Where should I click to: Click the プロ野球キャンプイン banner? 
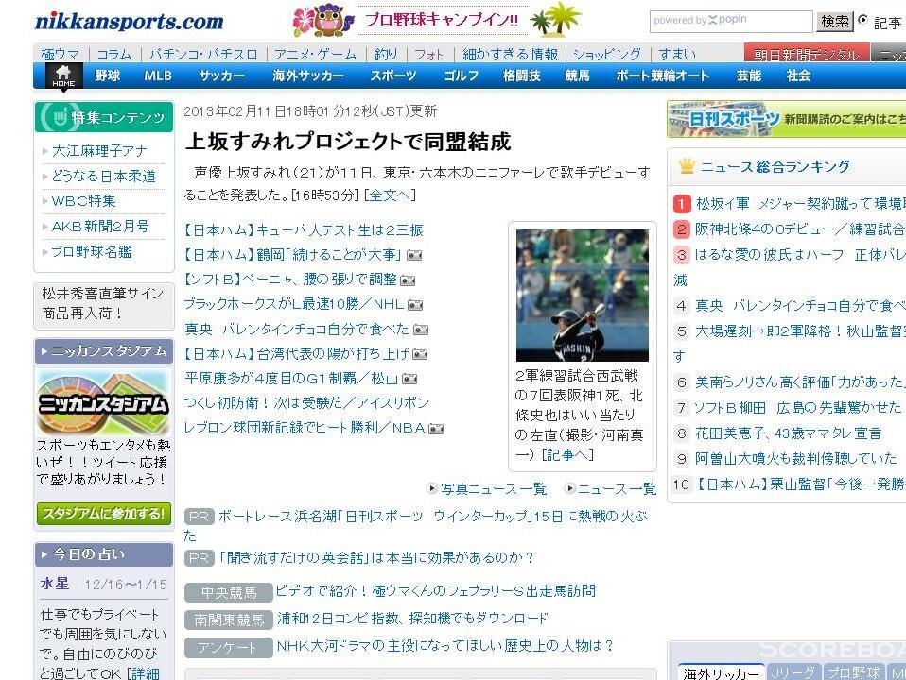pyautogui.click(x=438, y=21)
